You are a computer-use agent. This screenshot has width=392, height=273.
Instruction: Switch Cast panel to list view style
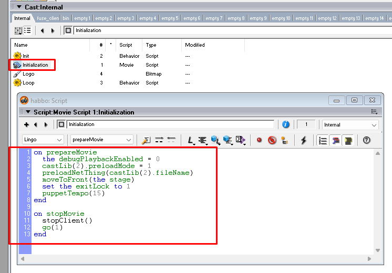[x=27, y=30]
